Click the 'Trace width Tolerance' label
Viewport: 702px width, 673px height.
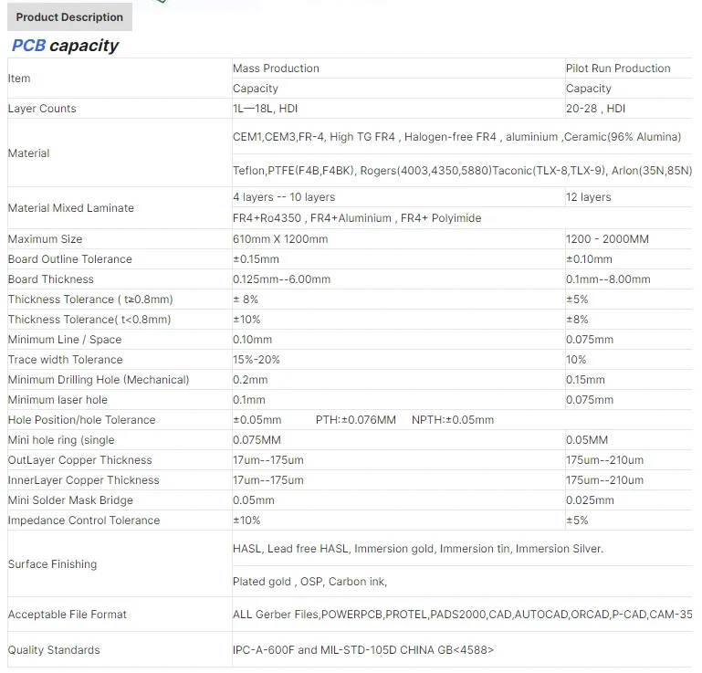[x=66, y=360]
